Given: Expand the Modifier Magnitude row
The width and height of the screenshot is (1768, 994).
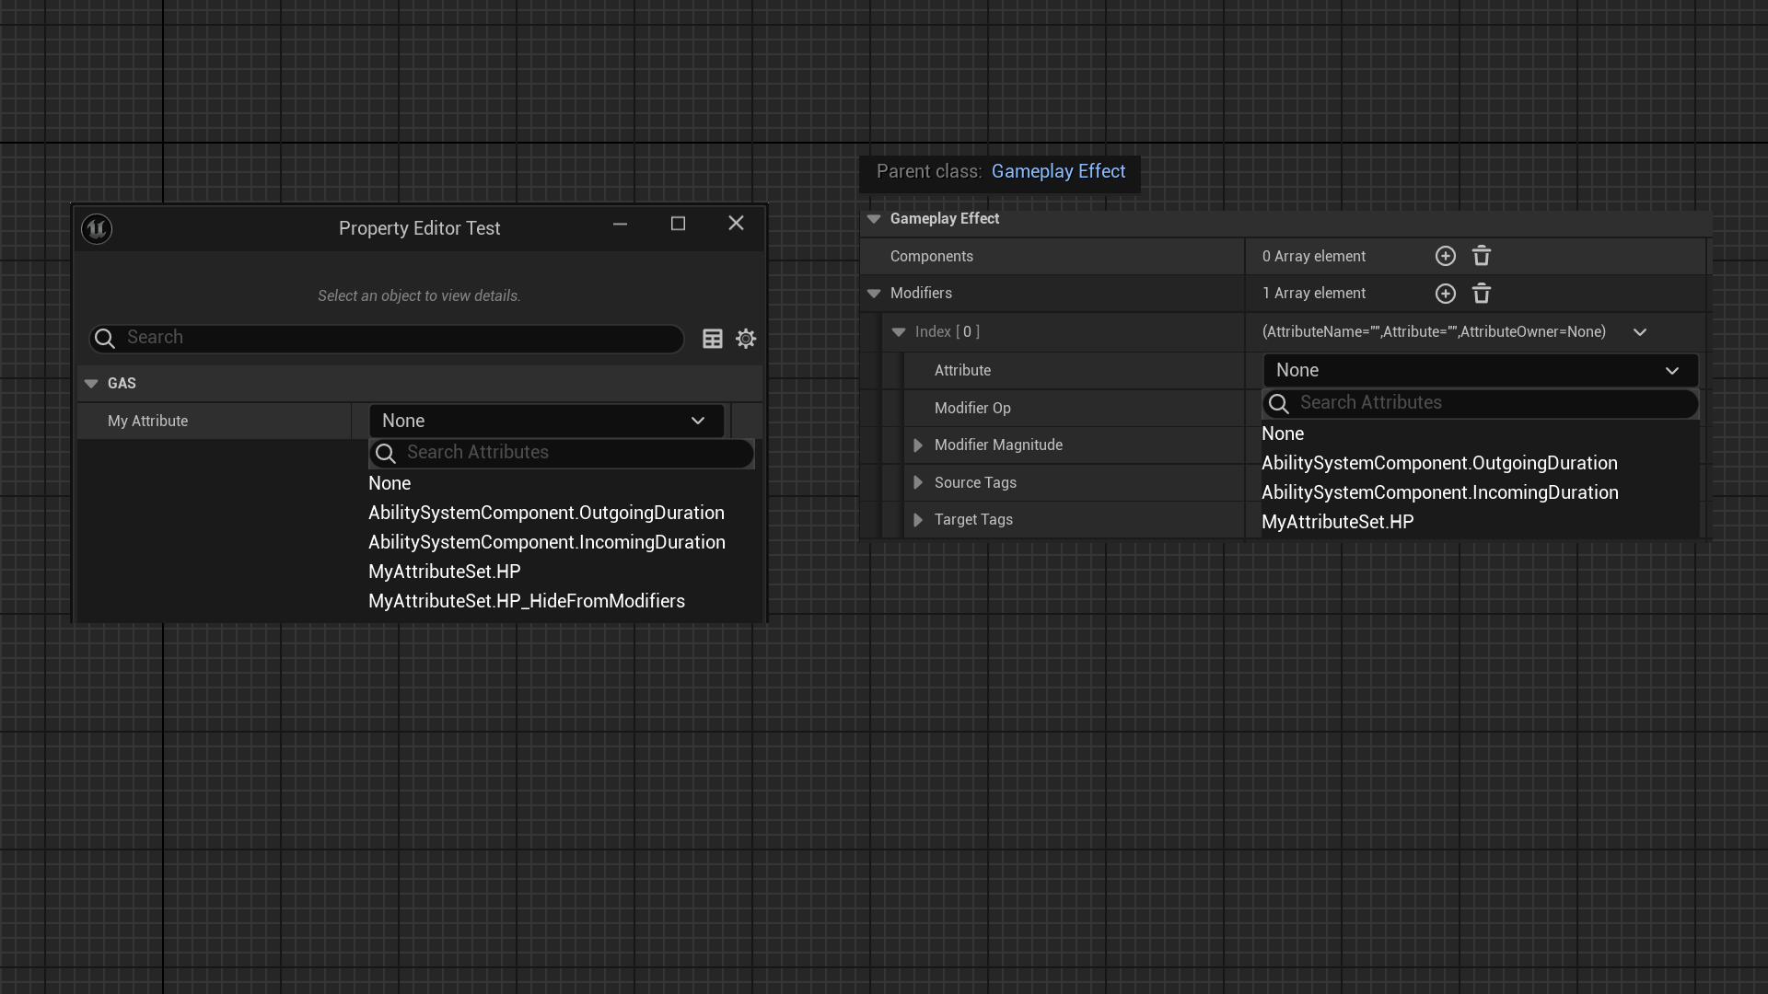Looking at the screenshot, I should click(918, 445).
